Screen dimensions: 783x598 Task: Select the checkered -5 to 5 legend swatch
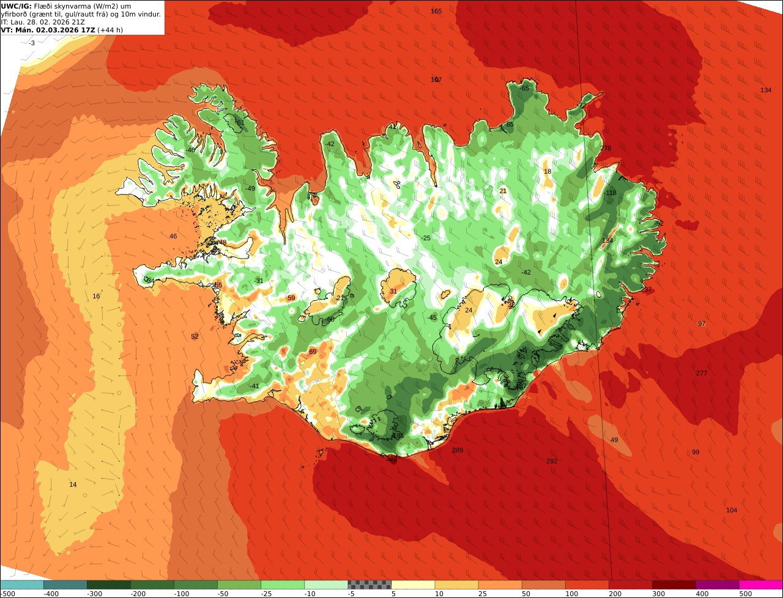click(369, 585)
